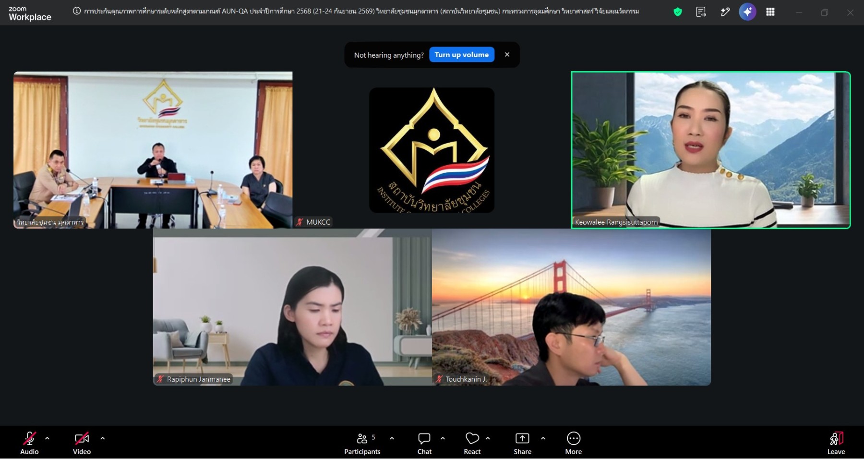Open the meeting notes icon
864x459 pixels.
(x=701, y=12)
